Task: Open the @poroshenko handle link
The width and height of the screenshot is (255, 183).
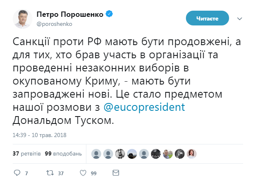Action: tap(54, 24)
